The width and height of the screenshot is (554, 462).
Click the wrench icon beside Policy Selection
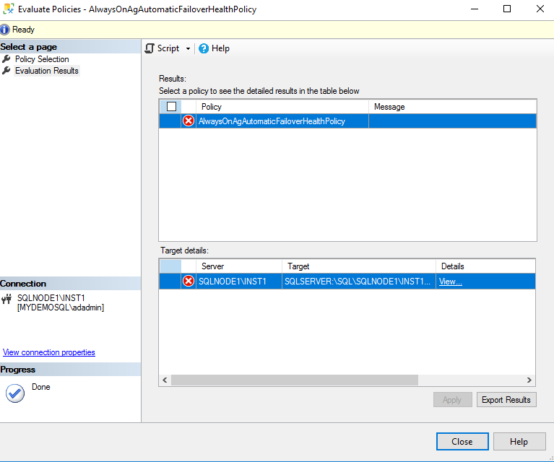click(x=7, y=58)
